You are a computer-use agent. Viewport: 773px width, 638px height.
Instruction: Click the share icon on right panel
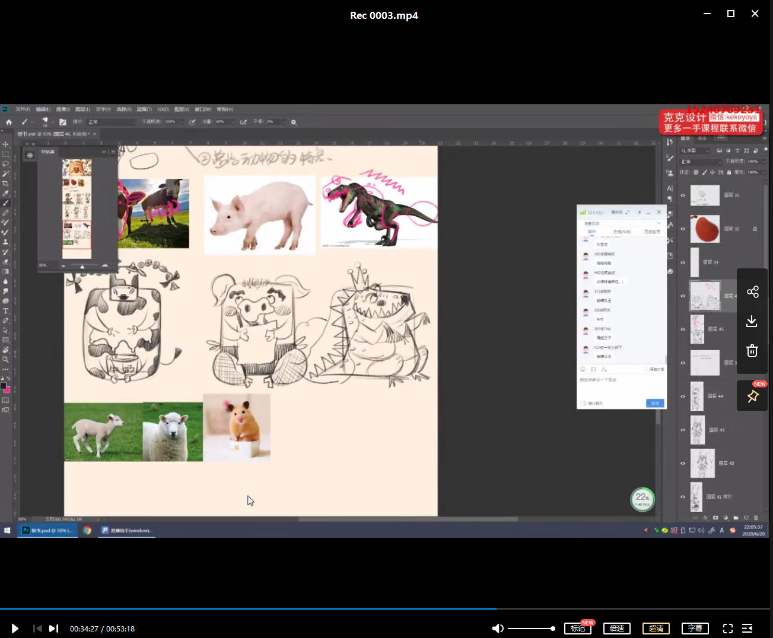point(752,291)
